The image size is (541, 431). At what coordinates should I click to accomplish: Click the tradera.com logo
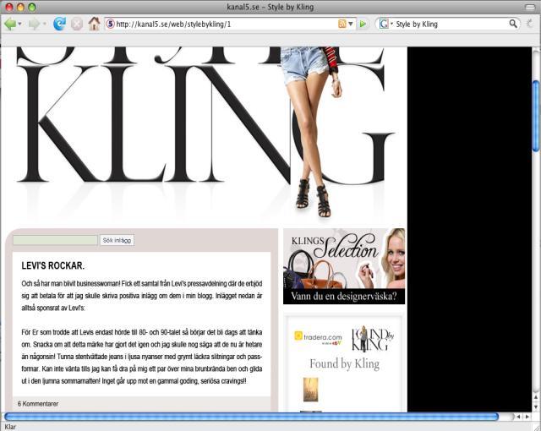click(318, 337)
